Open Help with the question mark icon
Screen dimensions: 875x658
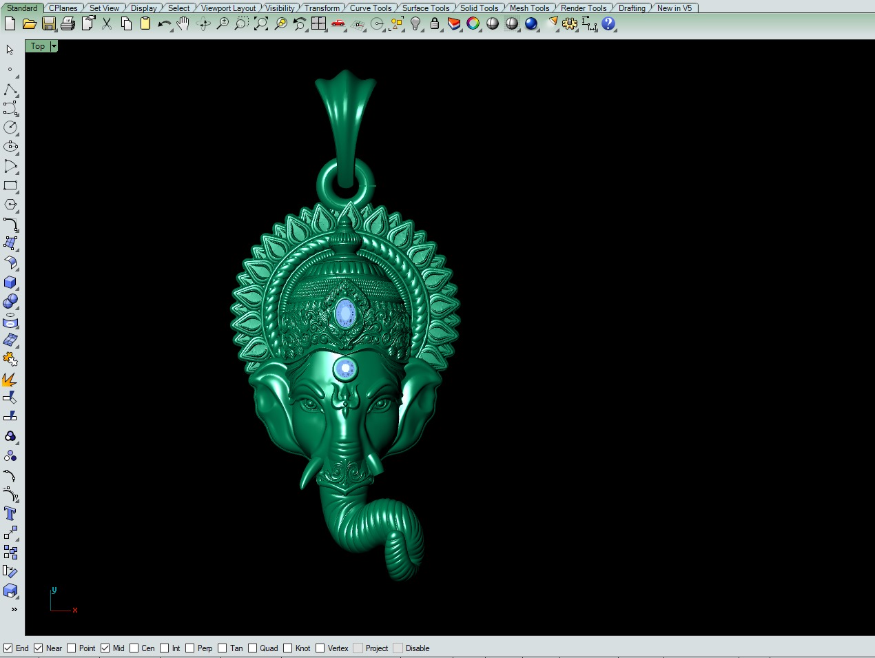point(608,23)
